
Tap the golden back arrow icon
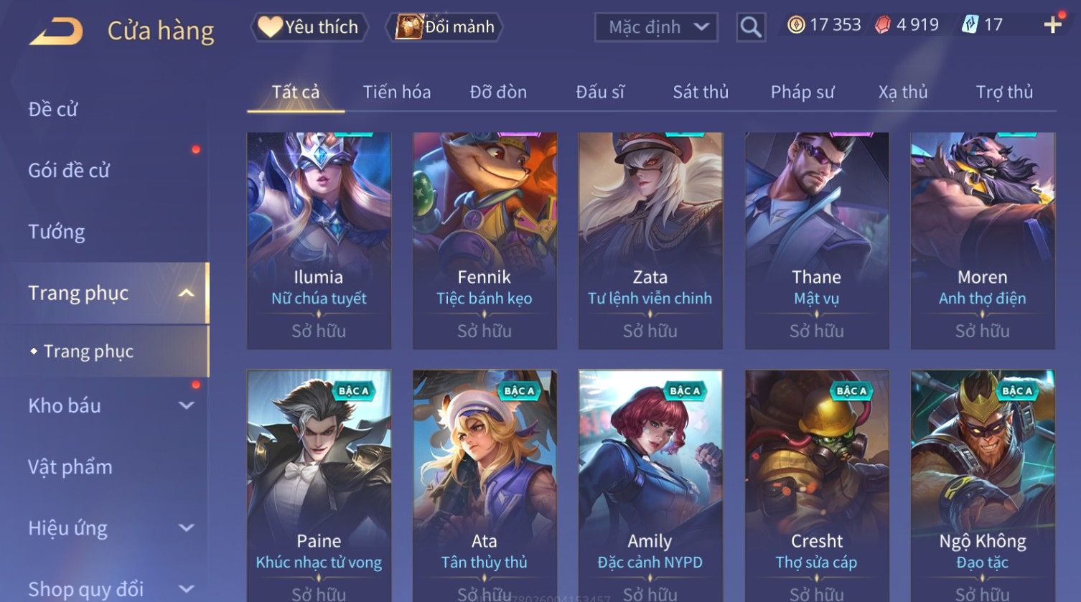pos(56,32)
